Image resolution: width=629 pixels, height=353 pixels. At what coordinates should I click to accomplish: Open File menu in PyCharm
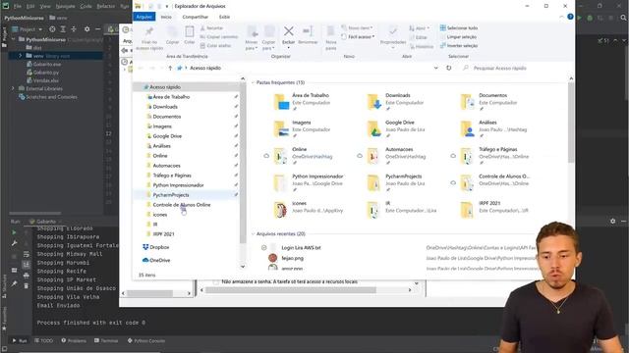[x=18, y=7]
